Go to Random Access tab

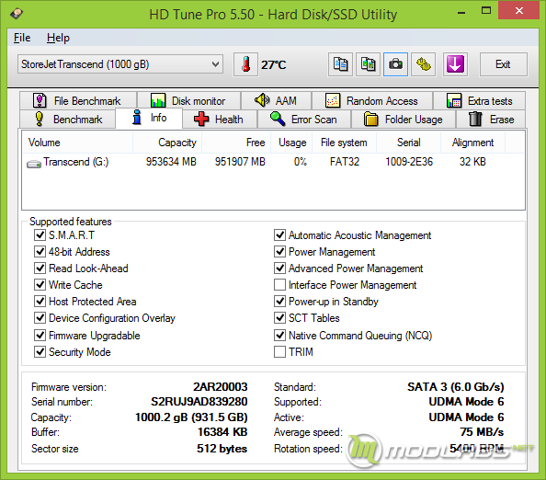click(x=372, y=100)
